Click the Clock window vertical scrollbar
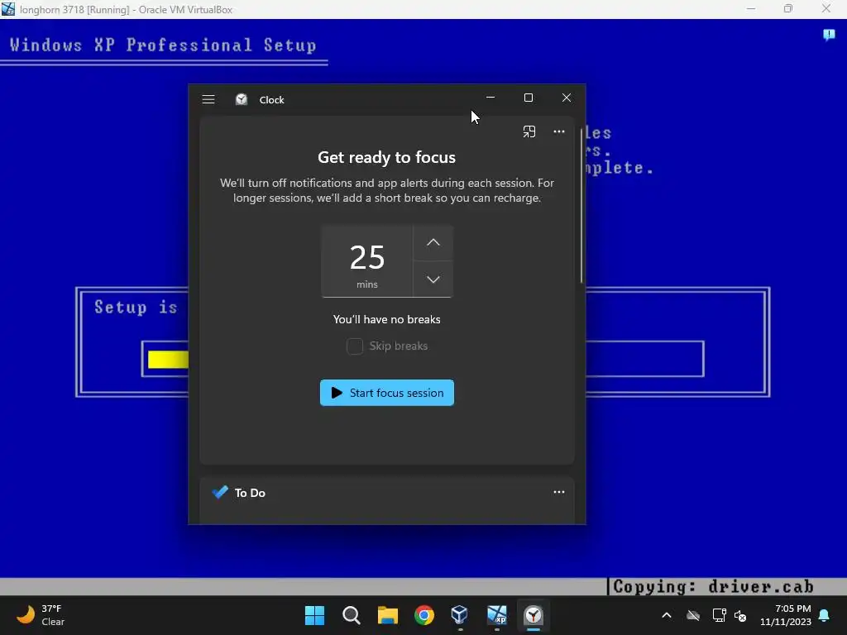The height and width of the screenshot is (635, 847). (581, 205)
